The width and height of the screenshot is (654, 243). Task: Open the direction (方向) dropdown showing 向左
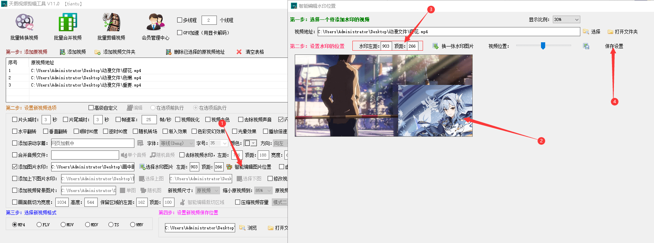(x=280, y=143)
